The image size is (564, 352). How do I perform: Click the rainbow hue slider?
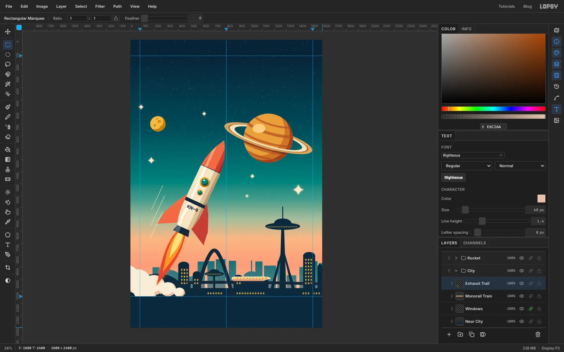pyautogui.click(x=493, y=109)
